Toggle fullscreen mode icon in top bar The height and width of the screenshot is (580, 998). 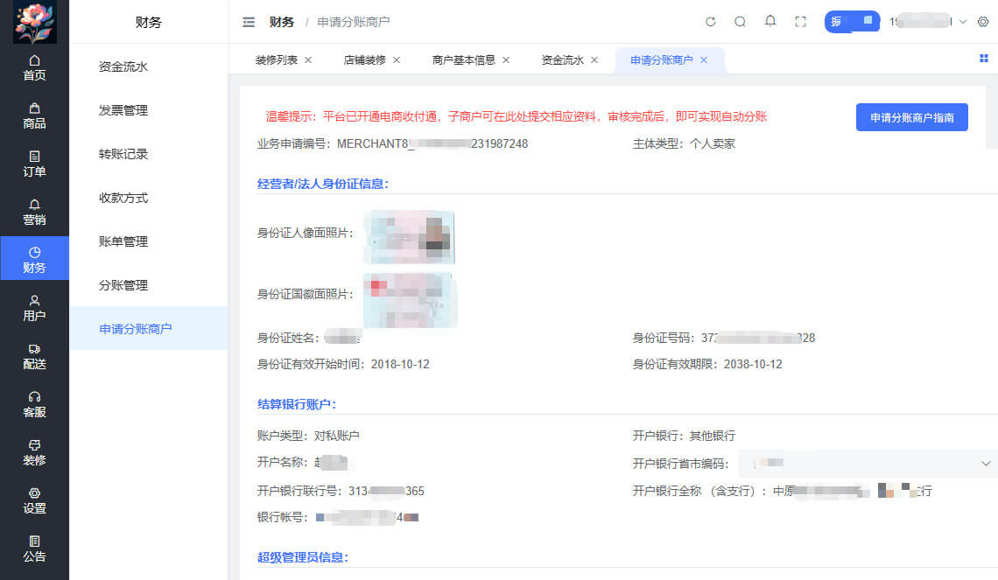click(800, 21)
